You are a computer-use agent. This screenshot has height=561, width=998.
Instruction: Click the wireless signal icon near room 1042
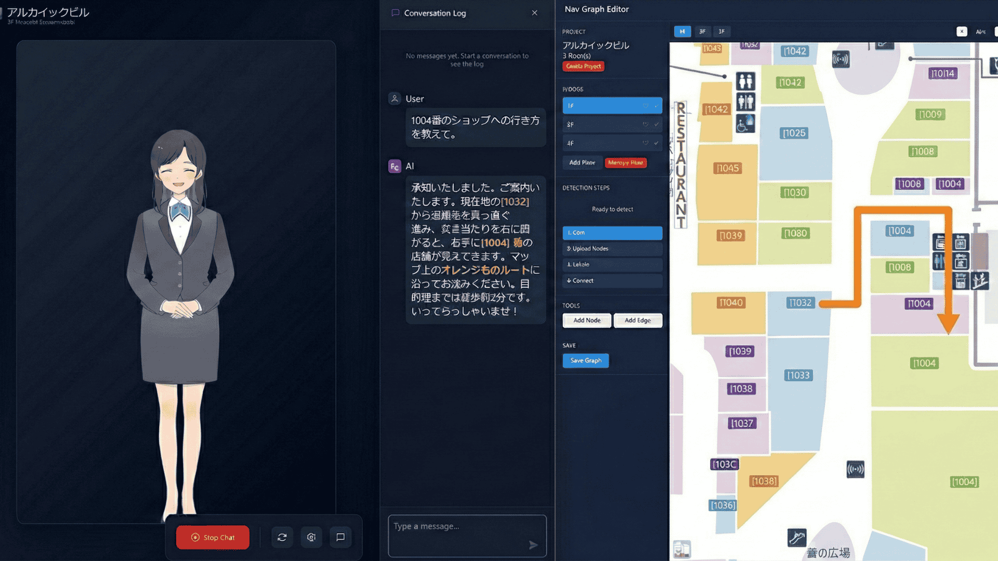(841, 59)
